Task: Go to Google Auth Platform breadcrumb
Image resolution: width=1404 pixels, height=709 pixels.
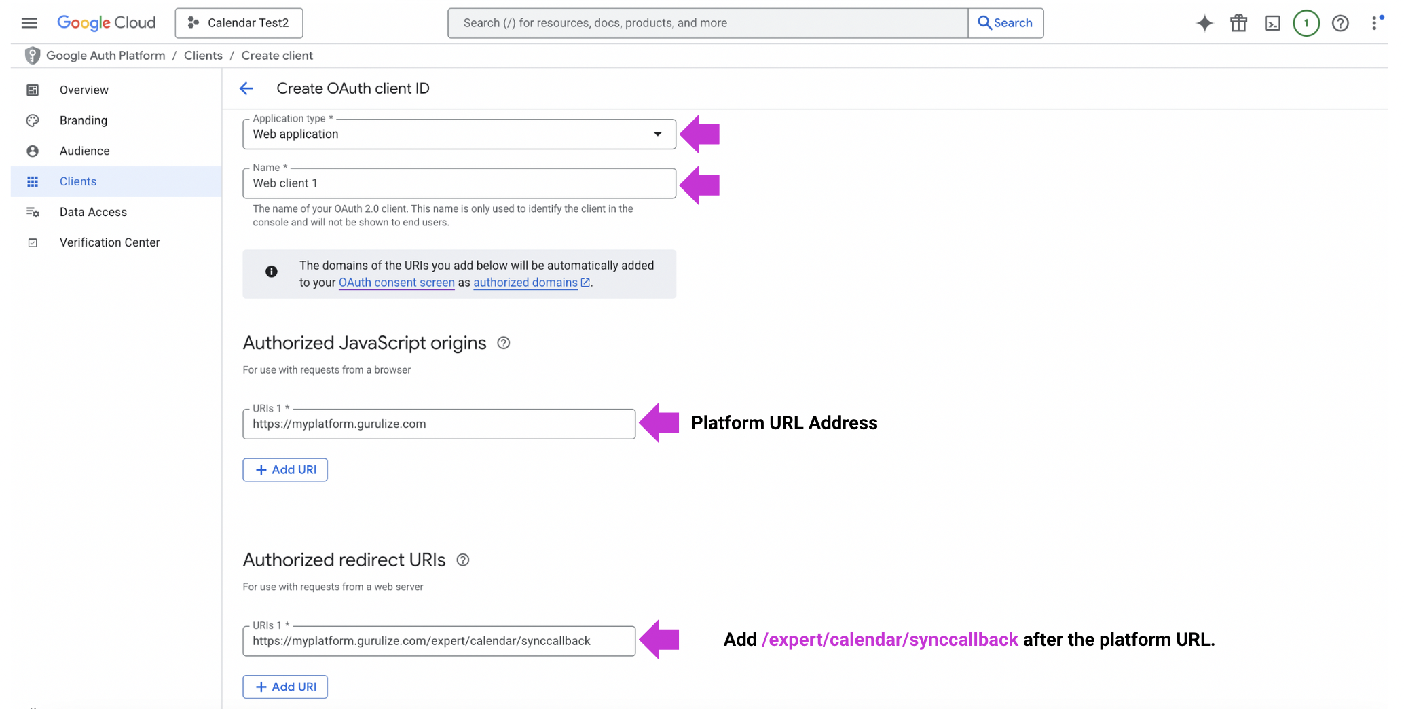Action: [x=105, y=56]
